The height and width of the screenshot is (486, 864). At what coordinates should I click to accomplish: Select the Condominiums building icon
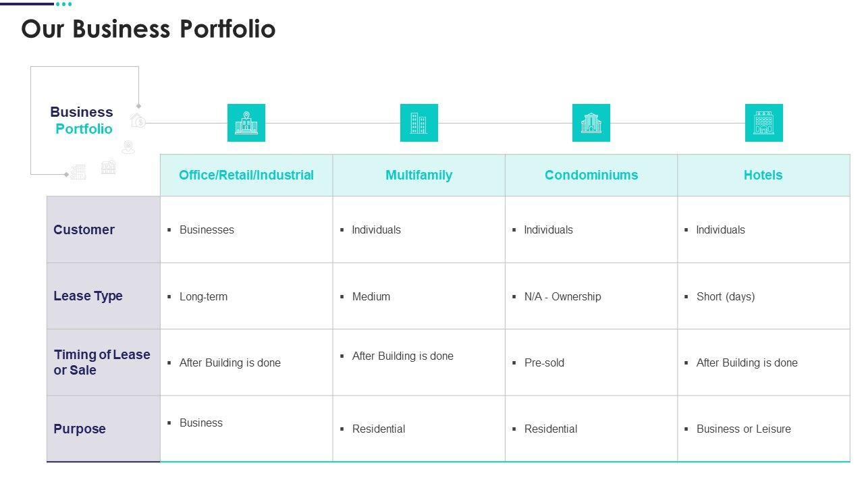591,123
